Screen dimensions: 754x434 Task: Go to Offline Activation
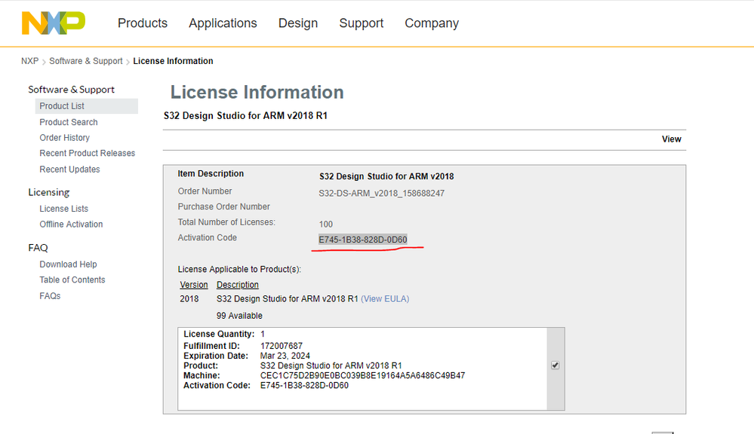71,225
